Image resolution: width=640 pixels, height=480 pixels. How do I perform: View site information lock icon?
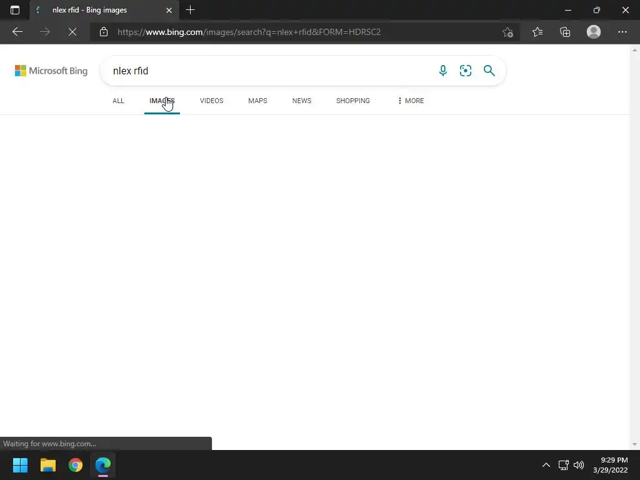point(104,32)
